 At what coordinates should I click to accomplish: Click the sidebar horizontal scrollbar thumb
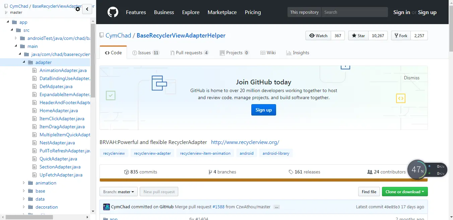pyautogui.click(x=29, y=217)
